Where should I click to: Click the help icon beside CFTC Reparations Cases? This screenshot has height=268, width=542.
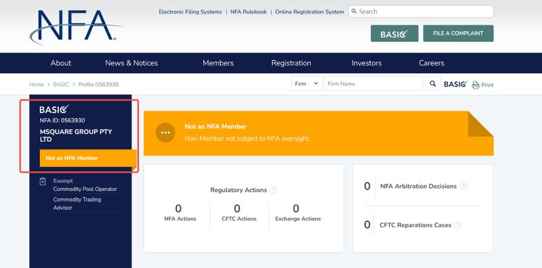point(458,225)
